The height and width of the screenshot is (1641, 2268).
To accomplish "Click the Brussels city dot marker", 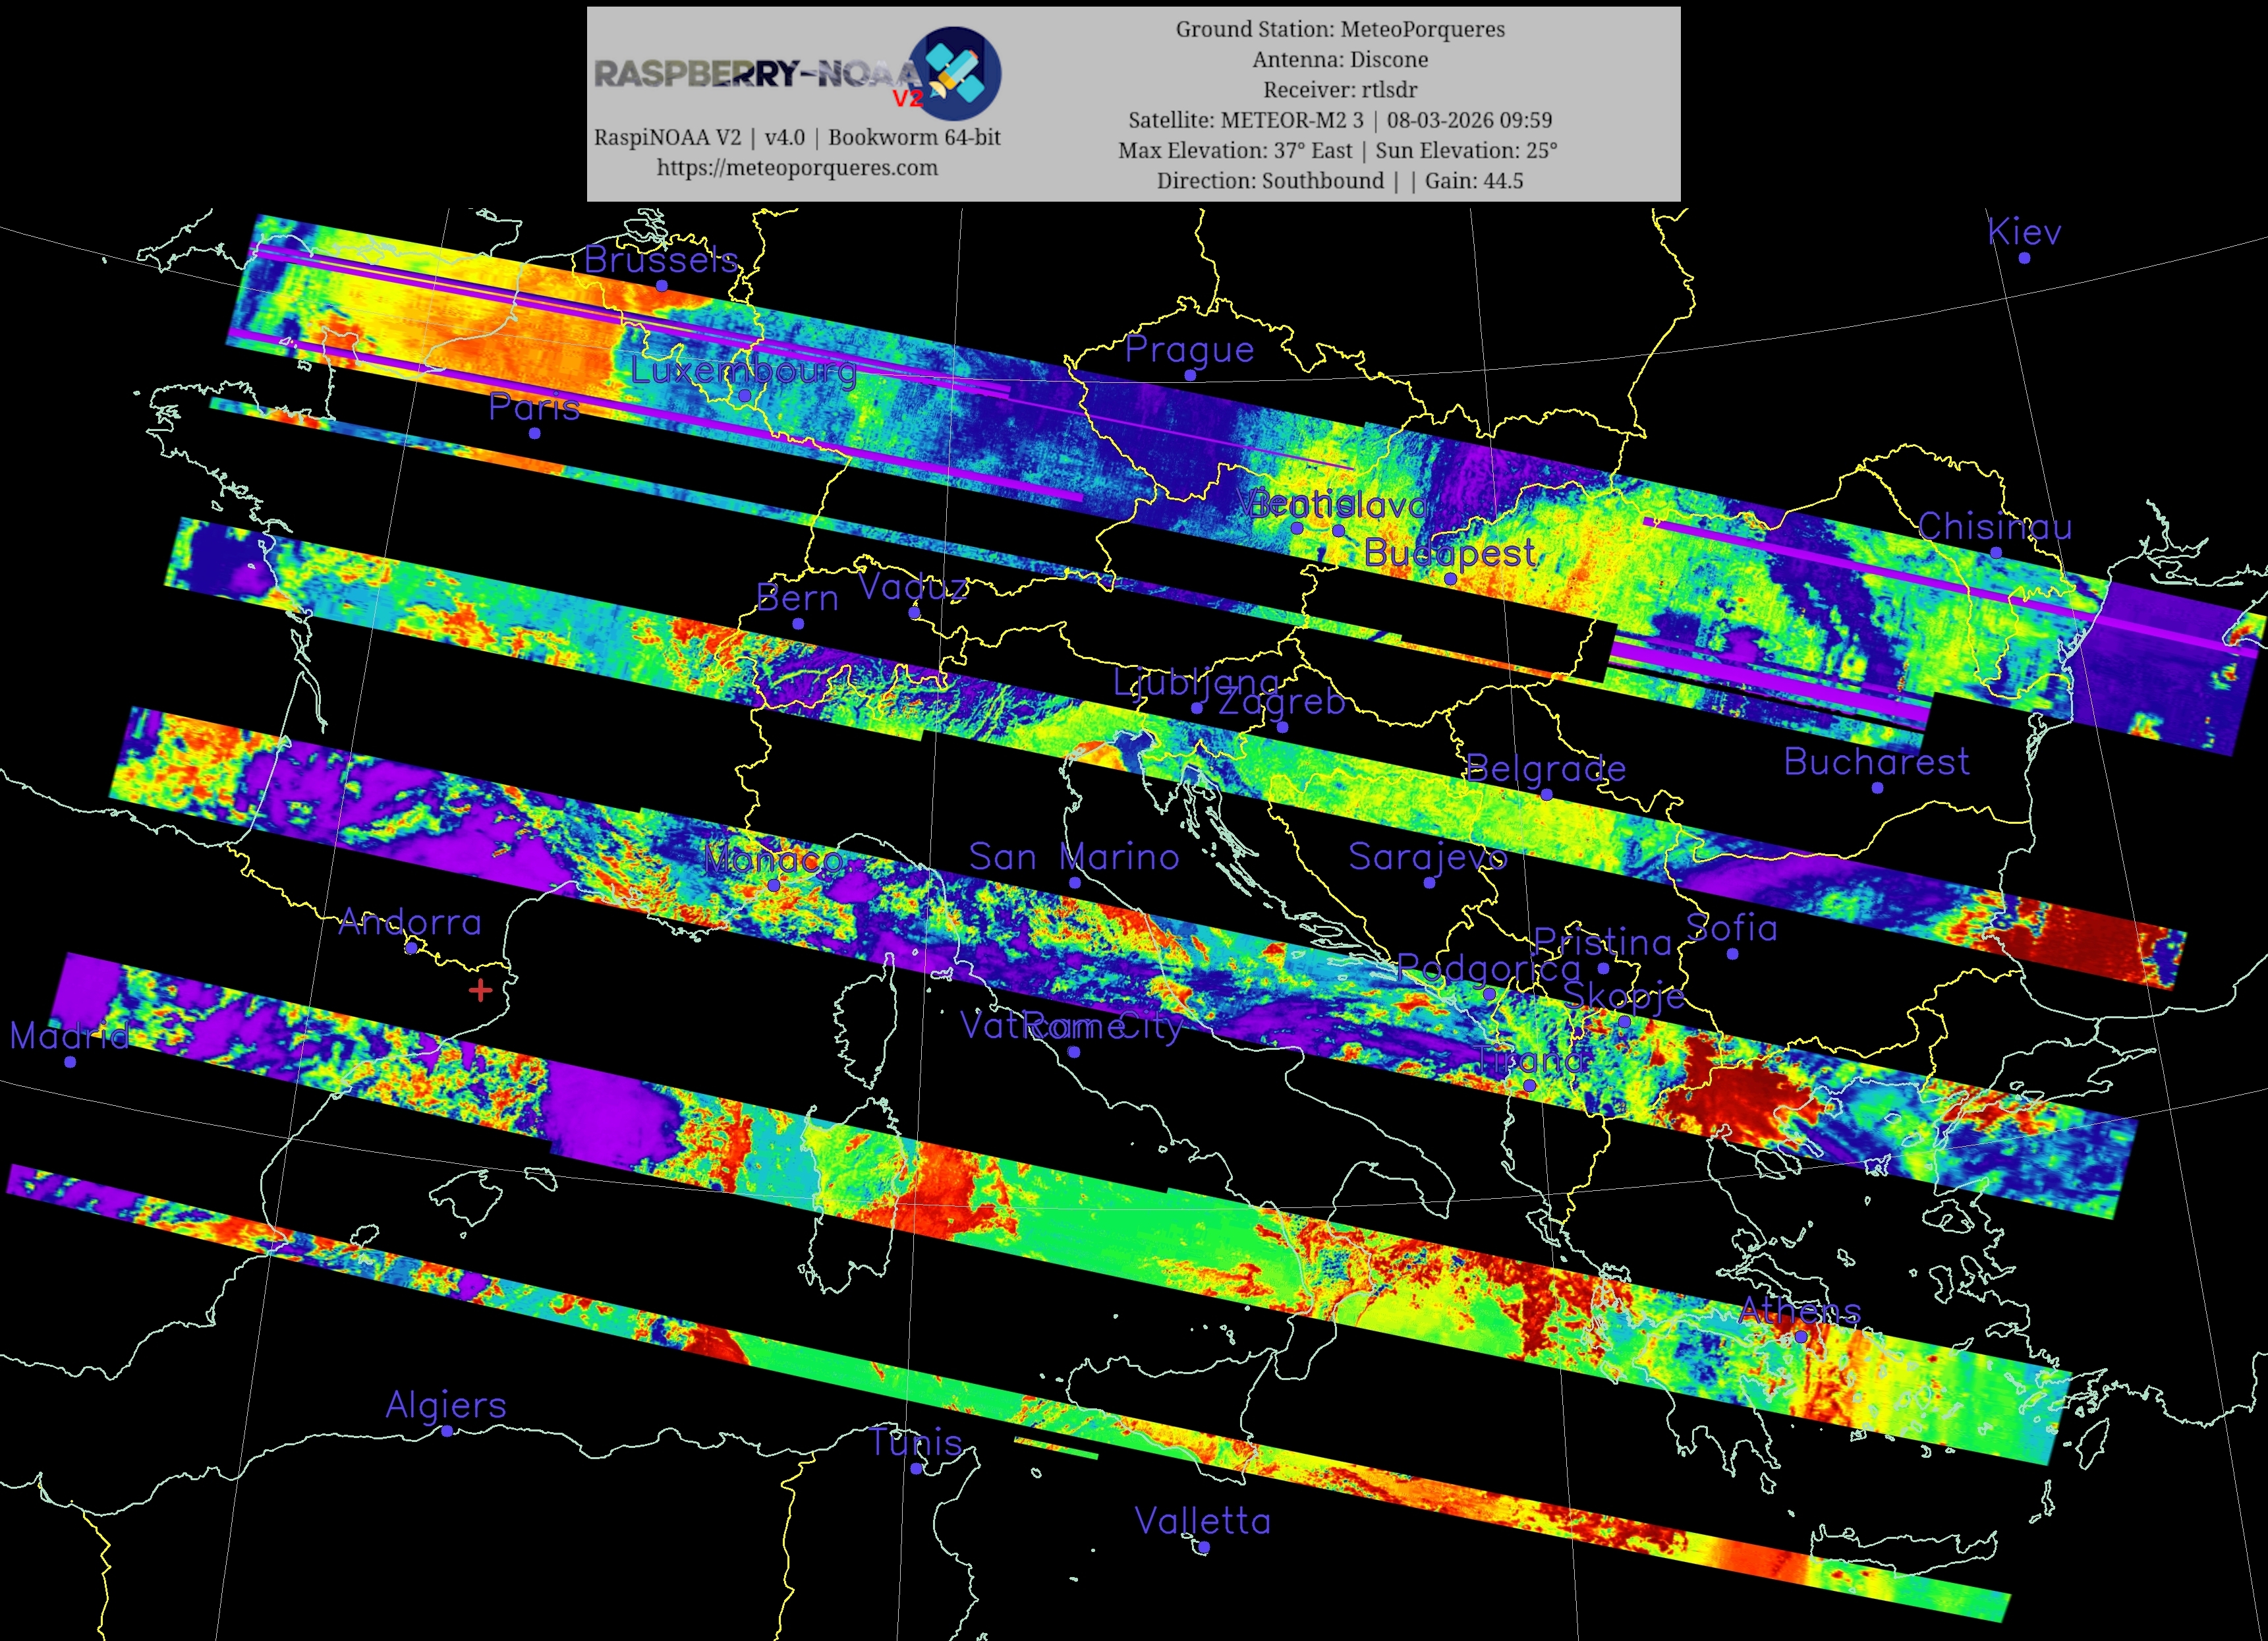I will pos(662,286).
